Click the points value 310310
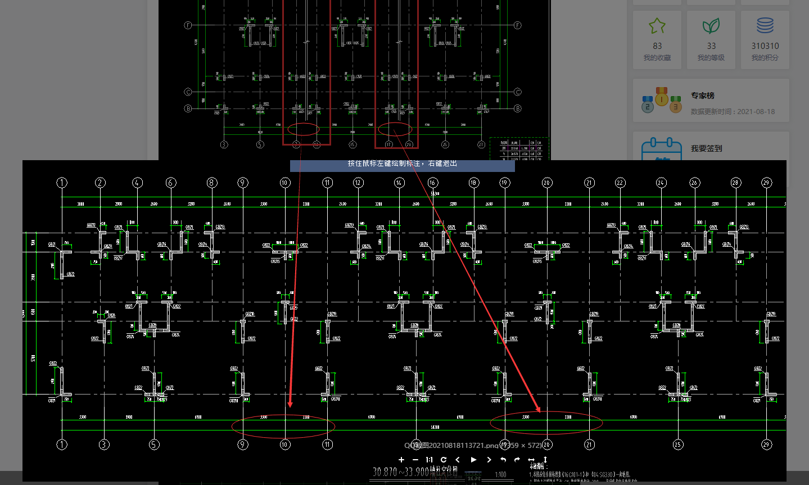Screen dimensions: 809x485 [765, 46]
